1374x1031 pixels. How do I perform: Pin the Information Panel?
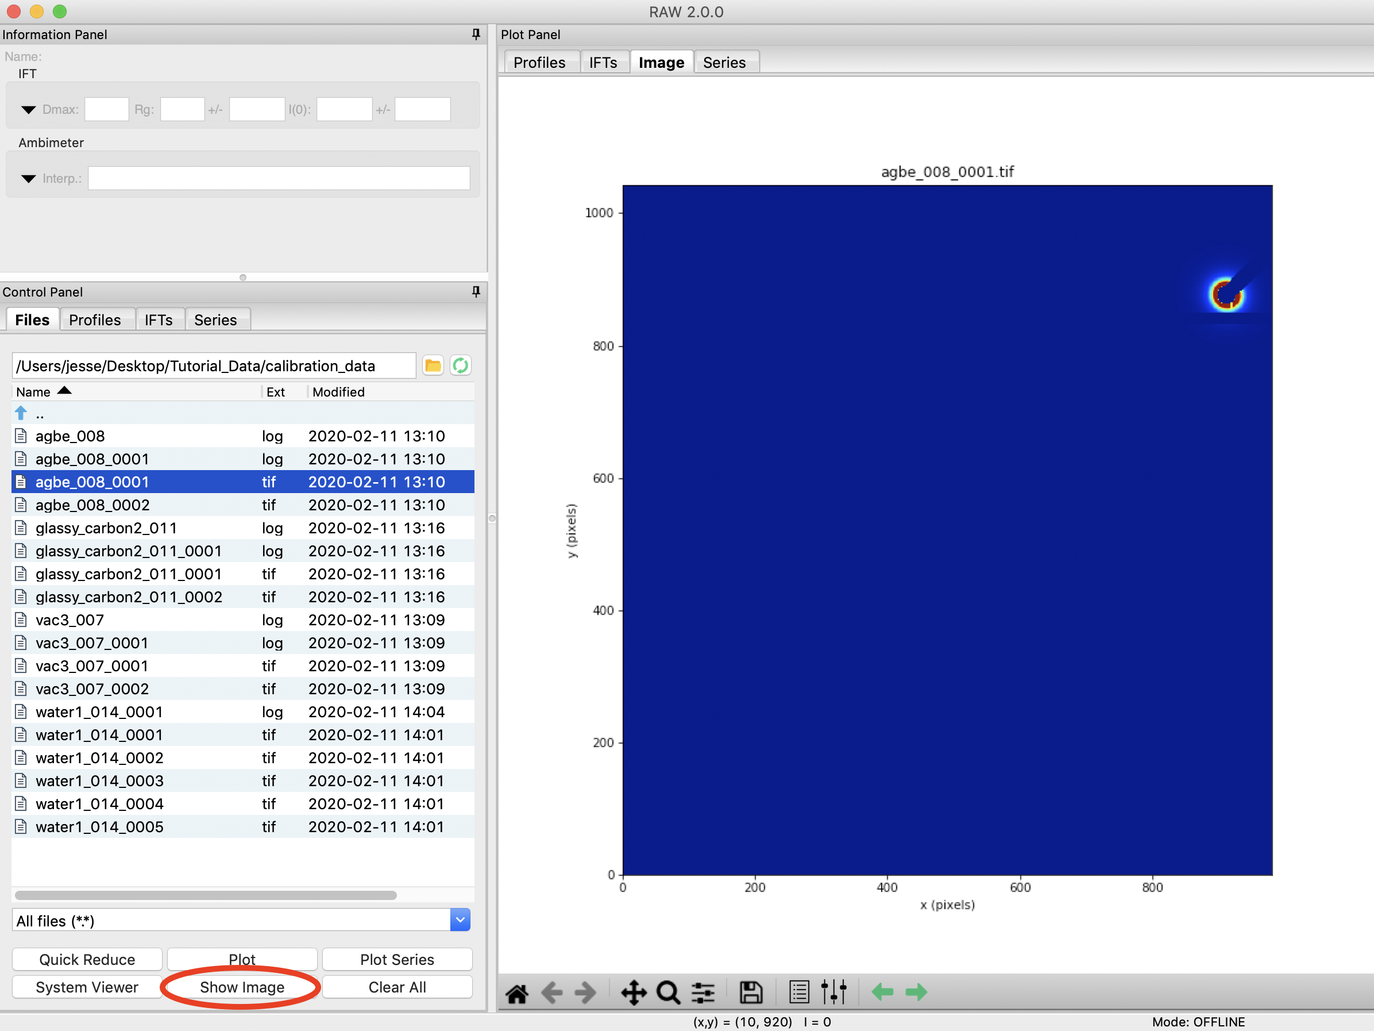476,34
